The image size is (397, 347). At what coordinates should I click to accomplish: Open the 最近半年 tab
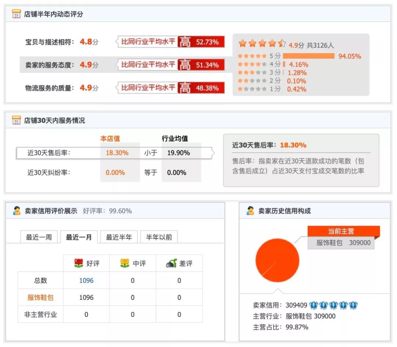(x=118, y=237)
